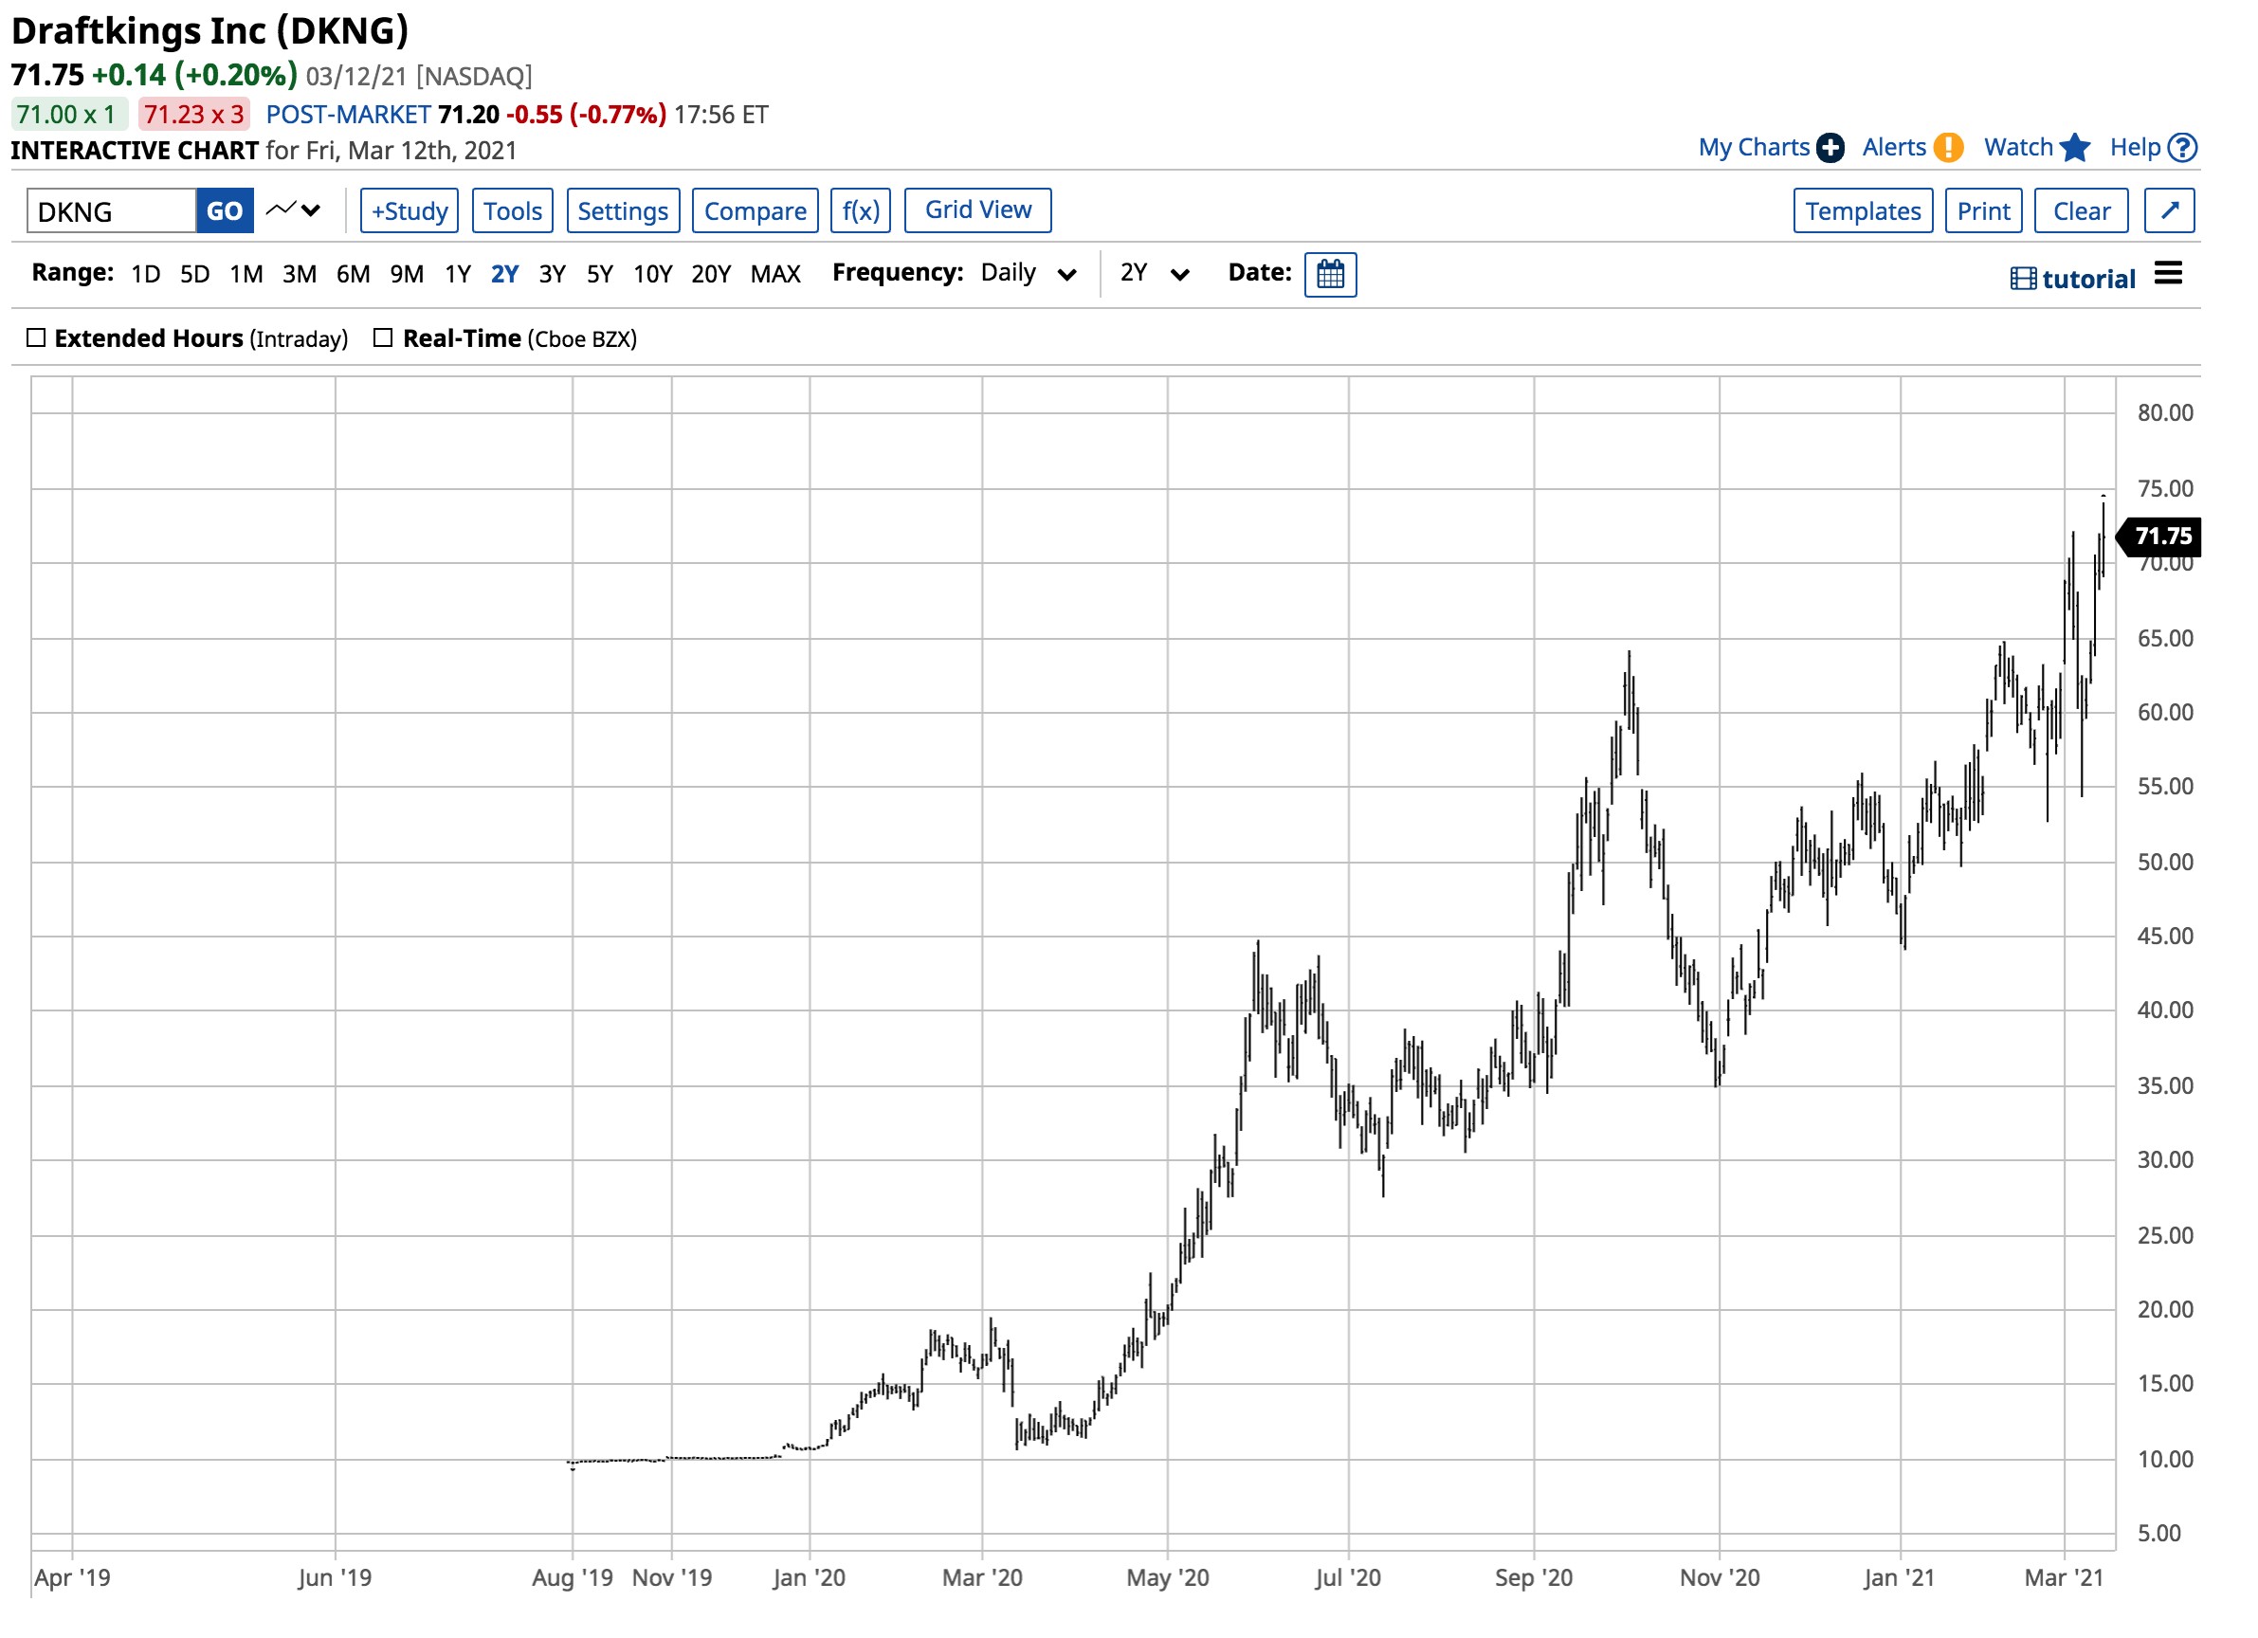This screenshot has width=2258, height=1638.
Task: Click the Compare button
Action: tap(756, 211)
